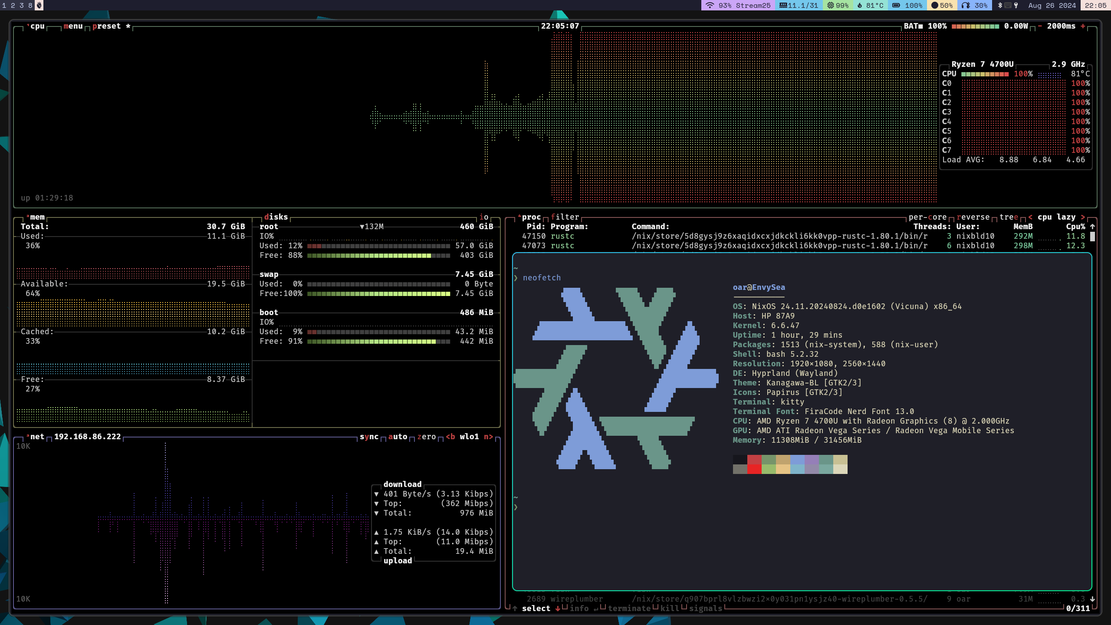
Task: Click the disks box title label
Action: [276, 217]
